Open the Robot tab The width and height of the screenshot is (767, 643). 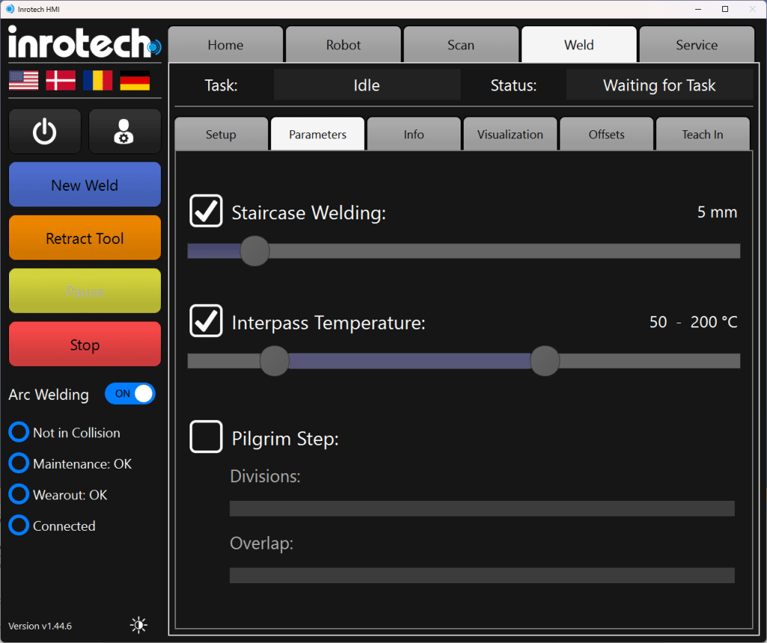[344, 45]
